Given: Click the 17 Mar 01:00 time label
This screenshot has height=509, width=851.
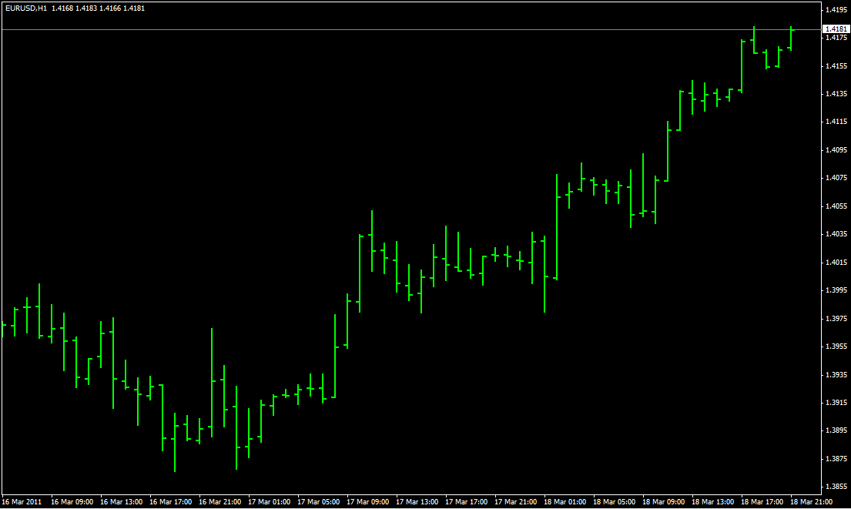Looking at the screenshot, I should click(270, 502).
